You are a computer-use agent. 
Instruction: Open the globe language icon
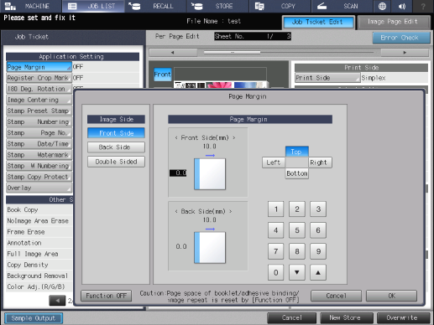(x=382, y=6)
